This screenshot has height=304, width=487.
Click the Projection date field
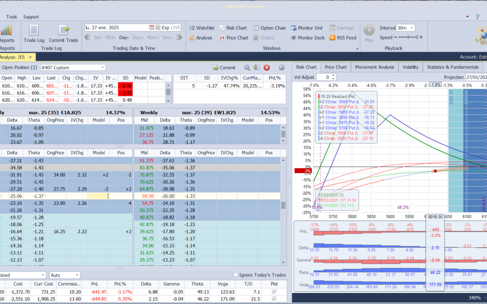[476, 77]
